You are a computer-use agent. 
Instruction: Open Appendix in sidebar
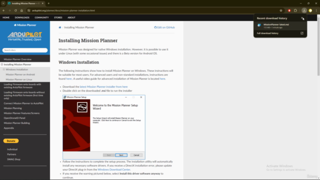coord(9,128)
